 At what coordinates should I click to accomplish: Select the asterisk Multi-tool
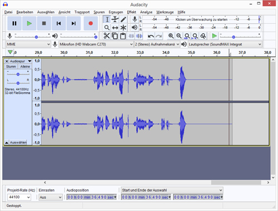[123, 28]
